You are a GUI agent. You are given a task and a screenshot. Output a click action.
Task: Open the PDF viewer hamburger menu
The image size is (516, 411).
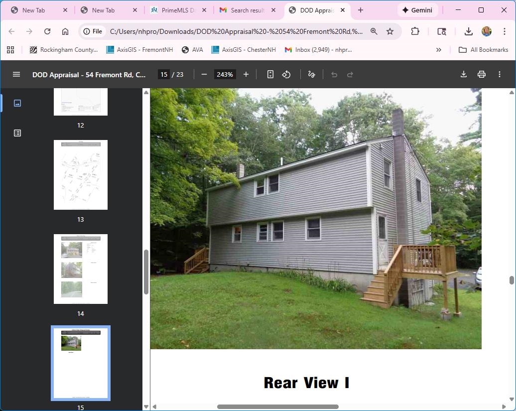(x=16, y=74)
